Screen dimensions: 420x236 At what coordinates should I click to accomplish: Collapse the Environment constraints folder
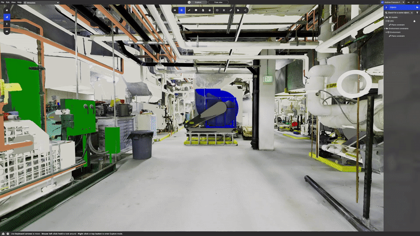pos(386,28)
